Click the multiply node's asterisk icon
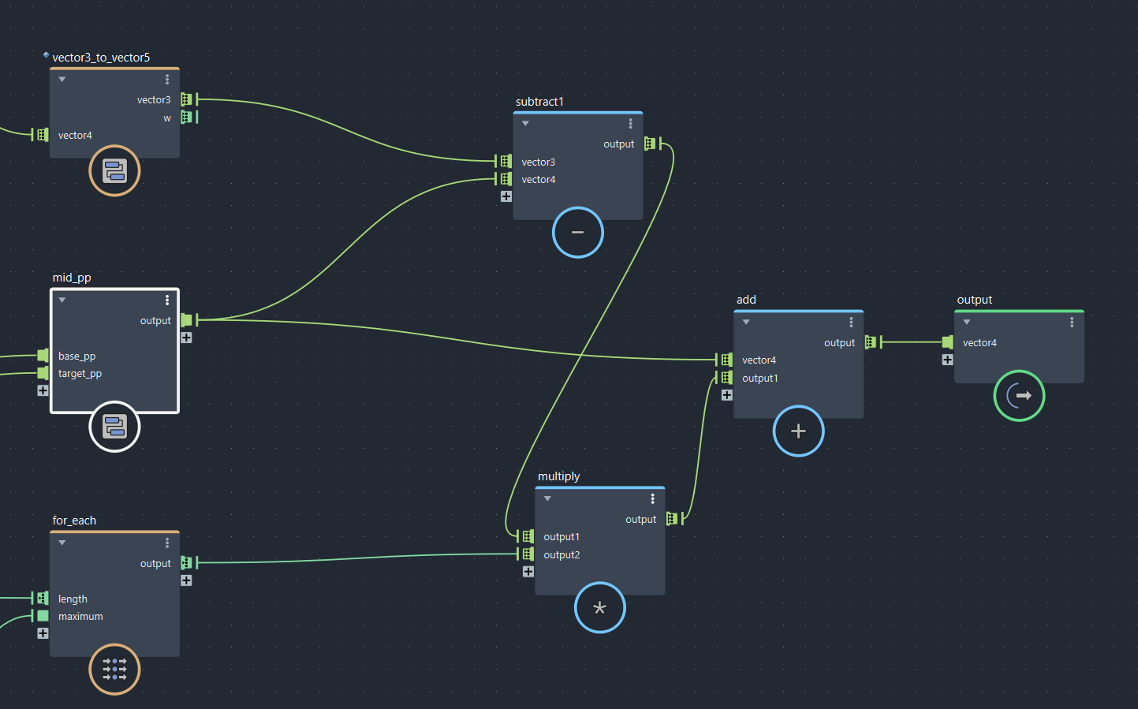 600,608
